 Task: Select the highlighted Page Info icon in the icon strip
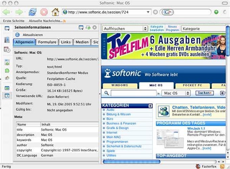coord(7,96)
